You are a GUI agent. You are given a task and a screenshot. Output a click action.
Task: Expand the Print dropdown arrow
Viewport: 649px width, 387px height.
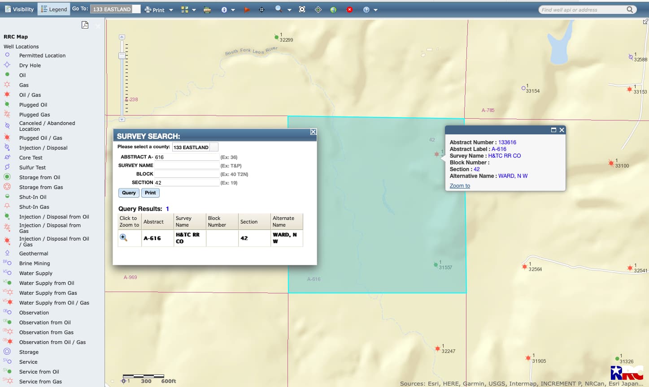click(x=171, y=10)
